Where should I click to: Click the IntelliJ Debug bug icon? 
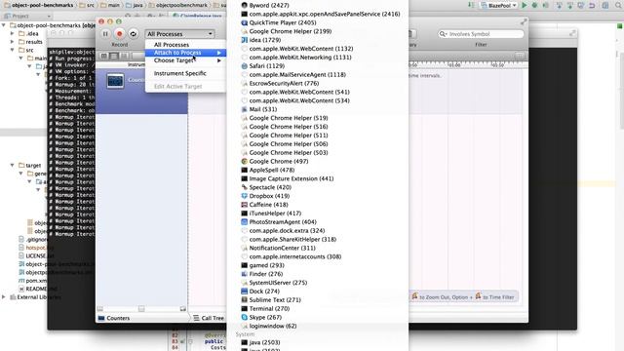tap(535, 6)
